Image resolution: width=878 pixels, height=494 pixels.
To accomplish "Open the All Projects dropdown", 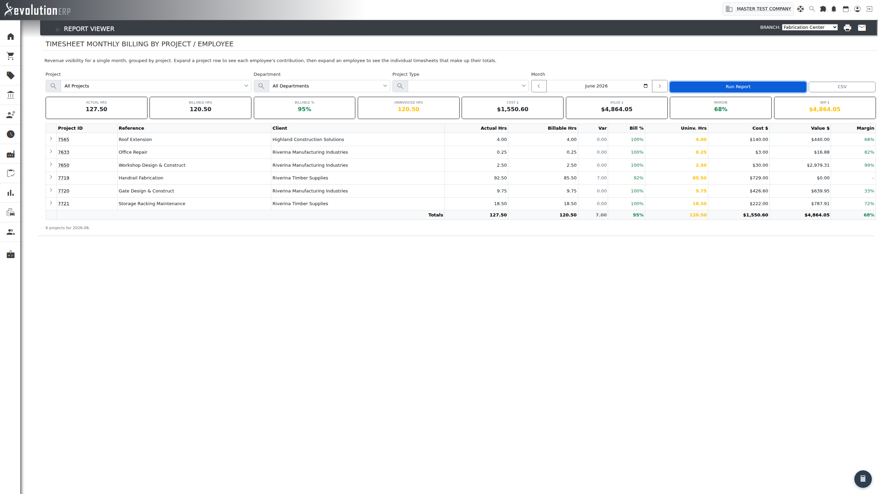I will pyautogui.click(x=156, y=86).
